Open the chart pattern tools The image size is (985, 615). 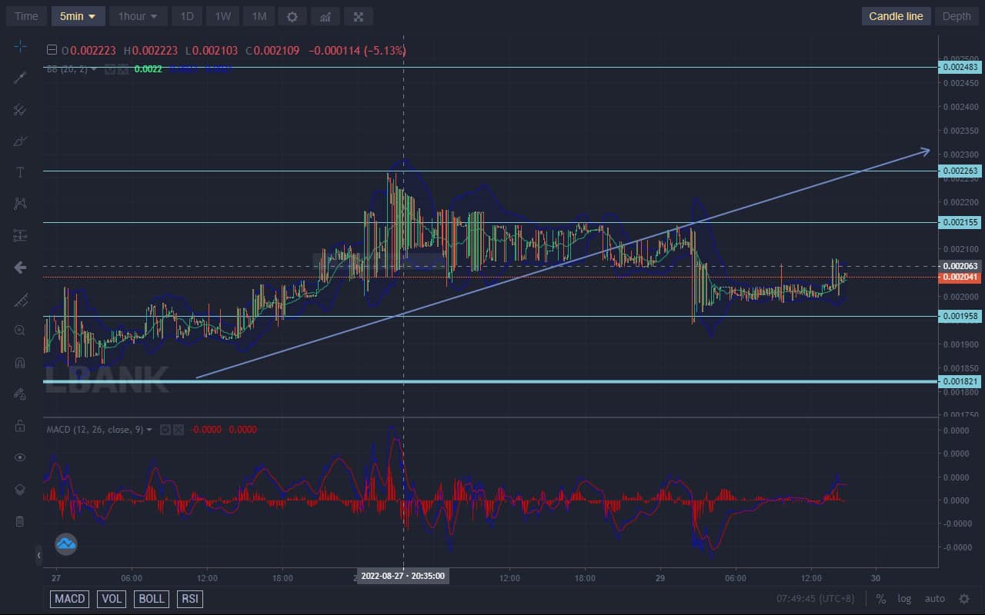pyautogui.click(x=20, y=204)
